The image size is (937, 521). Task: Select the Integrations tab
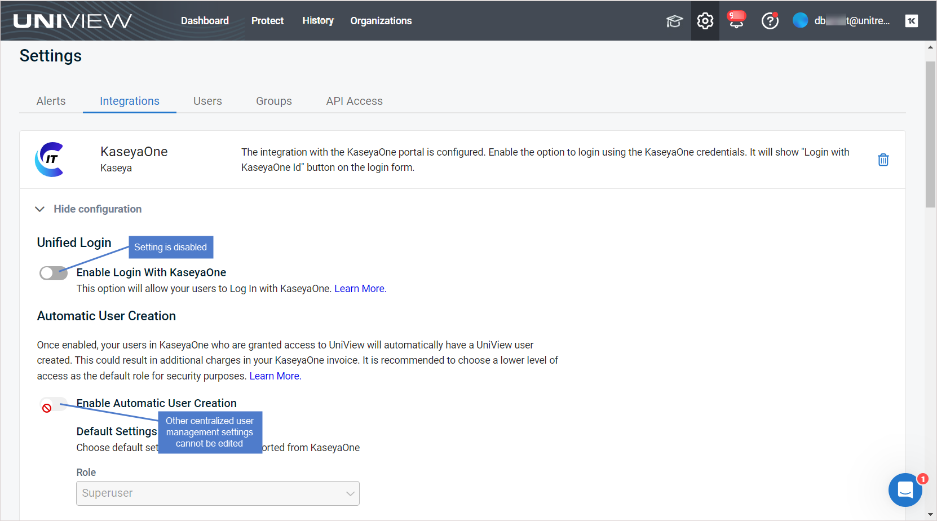point(130,101)
